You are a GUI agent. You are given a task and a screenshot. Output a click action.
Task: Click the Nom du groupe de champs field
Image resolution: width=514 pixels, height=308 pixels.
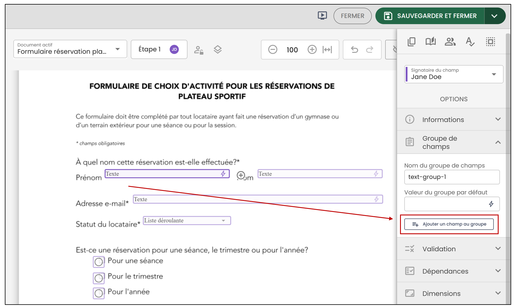[x=452, y=177]
